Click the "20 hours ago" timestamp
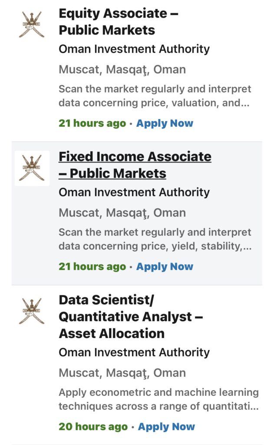Image resolution: width=274 pixels, height=445 pixels. pos(93,427)
